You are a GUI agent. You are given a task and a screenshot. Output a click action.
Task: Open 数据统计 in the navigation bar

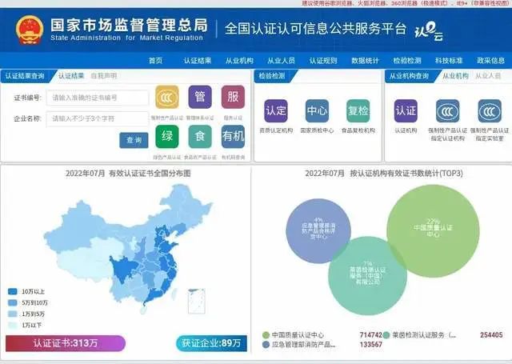(365, 60)
